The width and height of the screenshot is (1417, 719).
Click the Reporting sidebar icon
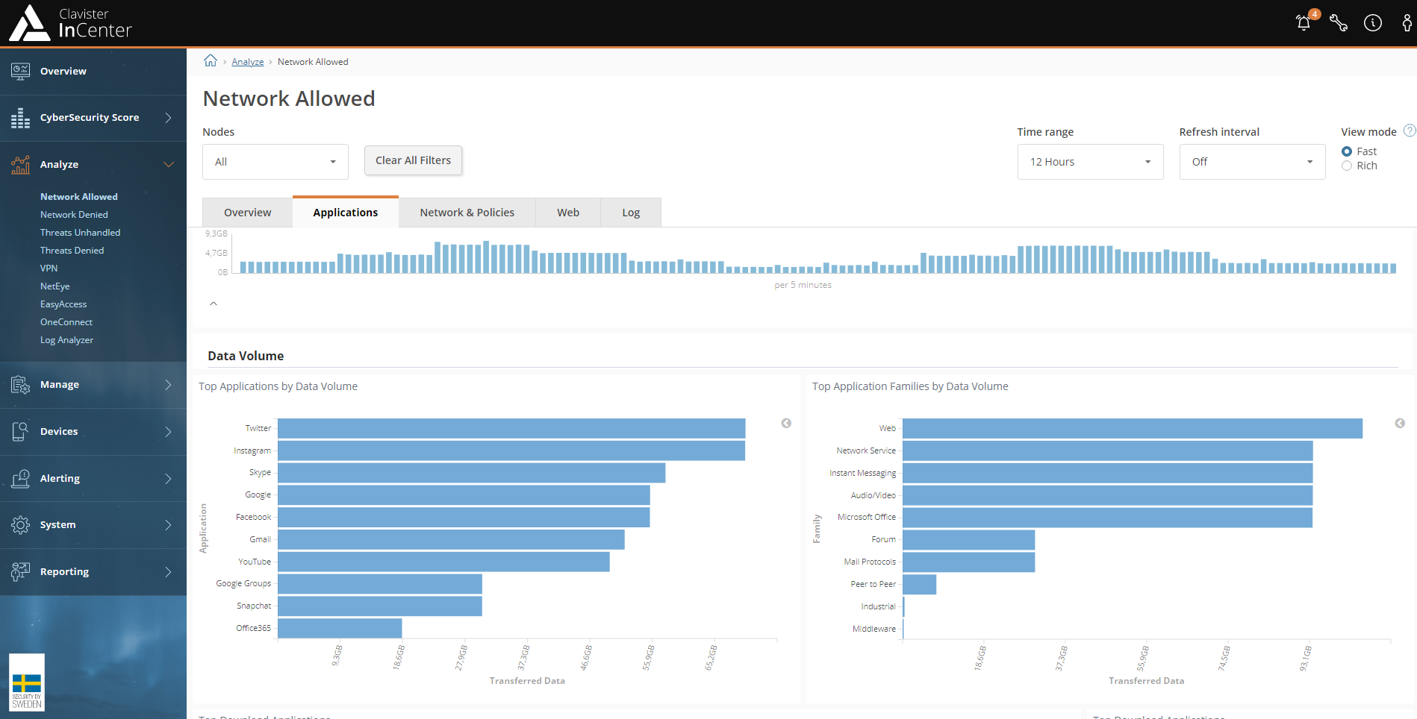point(21,572)
